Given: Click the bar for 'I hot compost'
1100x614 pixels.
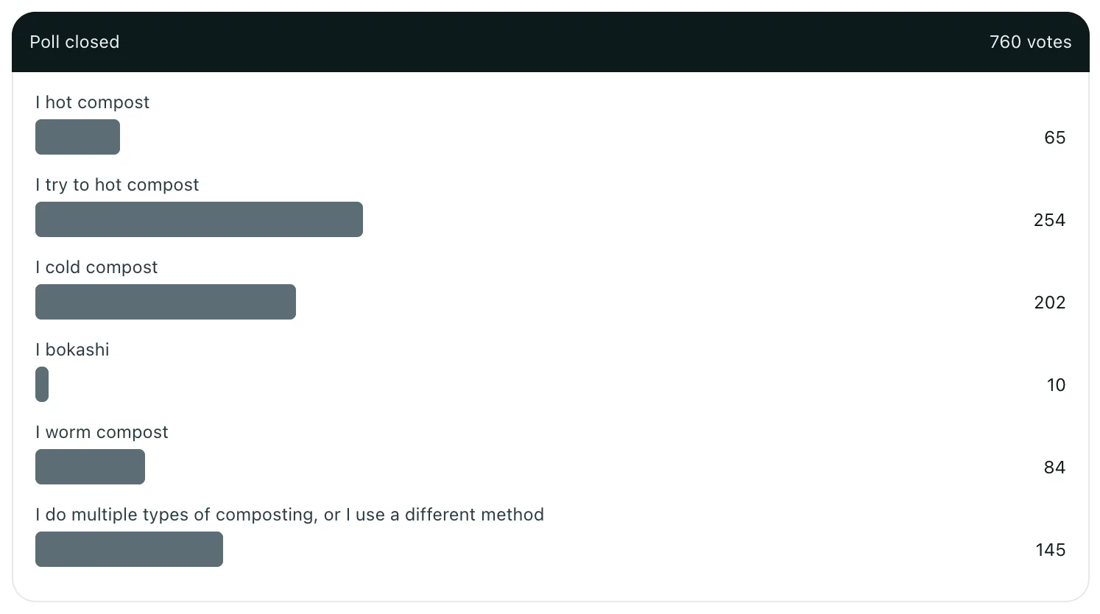Looking at the screenshot, I should [x=77, y=137].
